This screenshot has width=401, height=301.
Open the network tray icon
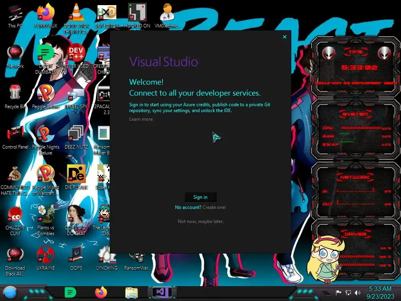(x=348, y=292)
